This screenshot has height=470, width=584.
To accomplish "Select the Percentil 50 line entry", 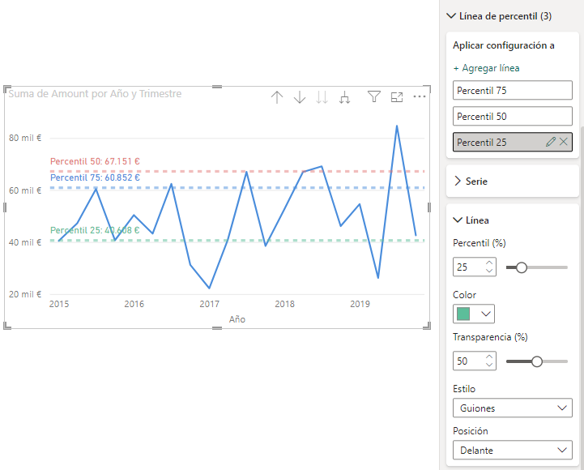I will click(513, 117).
